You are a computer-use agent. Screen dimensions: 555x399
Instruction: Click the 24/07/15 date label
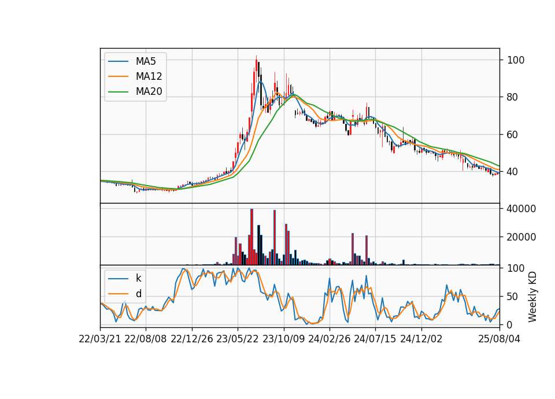pos(375,339)
